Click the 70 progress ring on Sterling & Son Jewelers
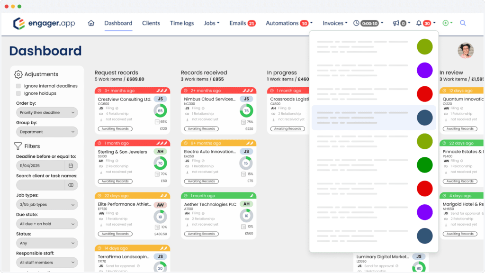This screenshot has height=273, width=485. [160, 163]
